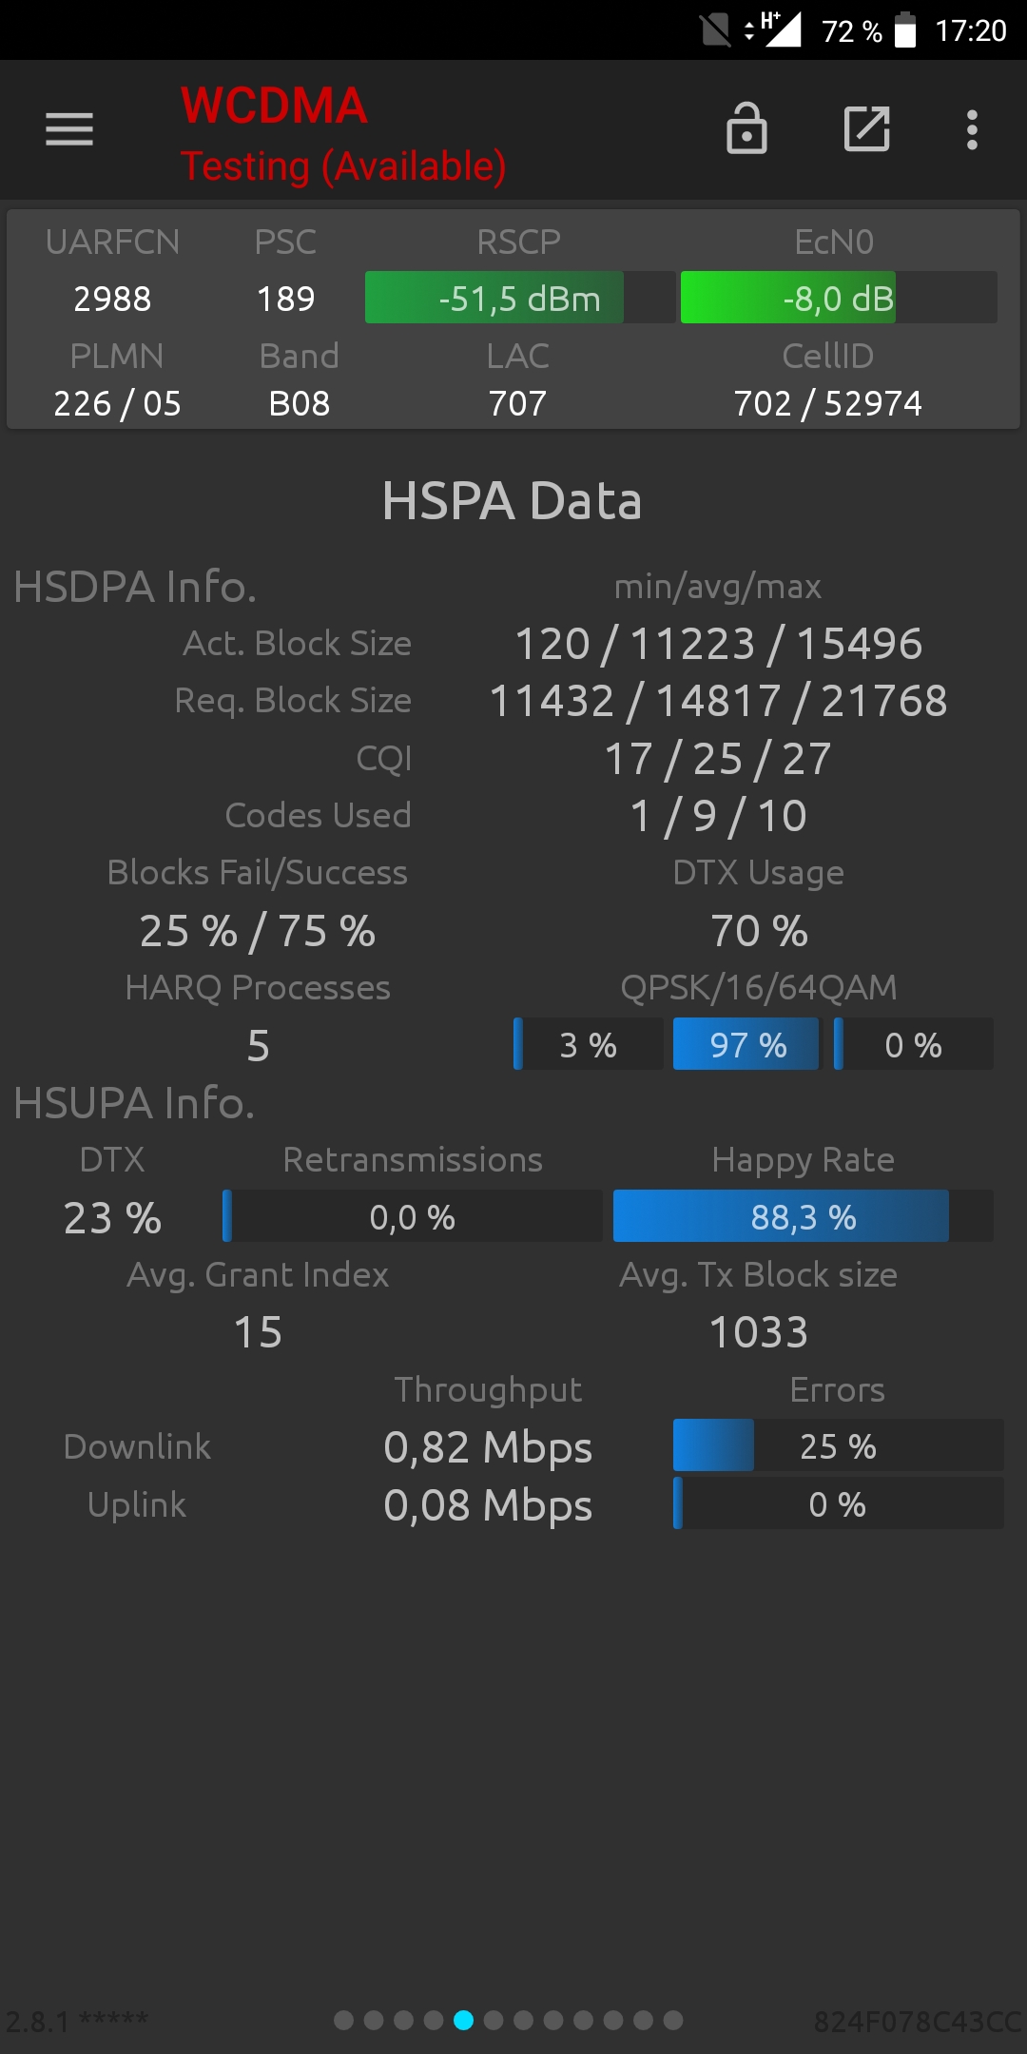This screenshot has height=2054, width=1027.
Task: Tap the no-SIM status icon
Action: 715,30
